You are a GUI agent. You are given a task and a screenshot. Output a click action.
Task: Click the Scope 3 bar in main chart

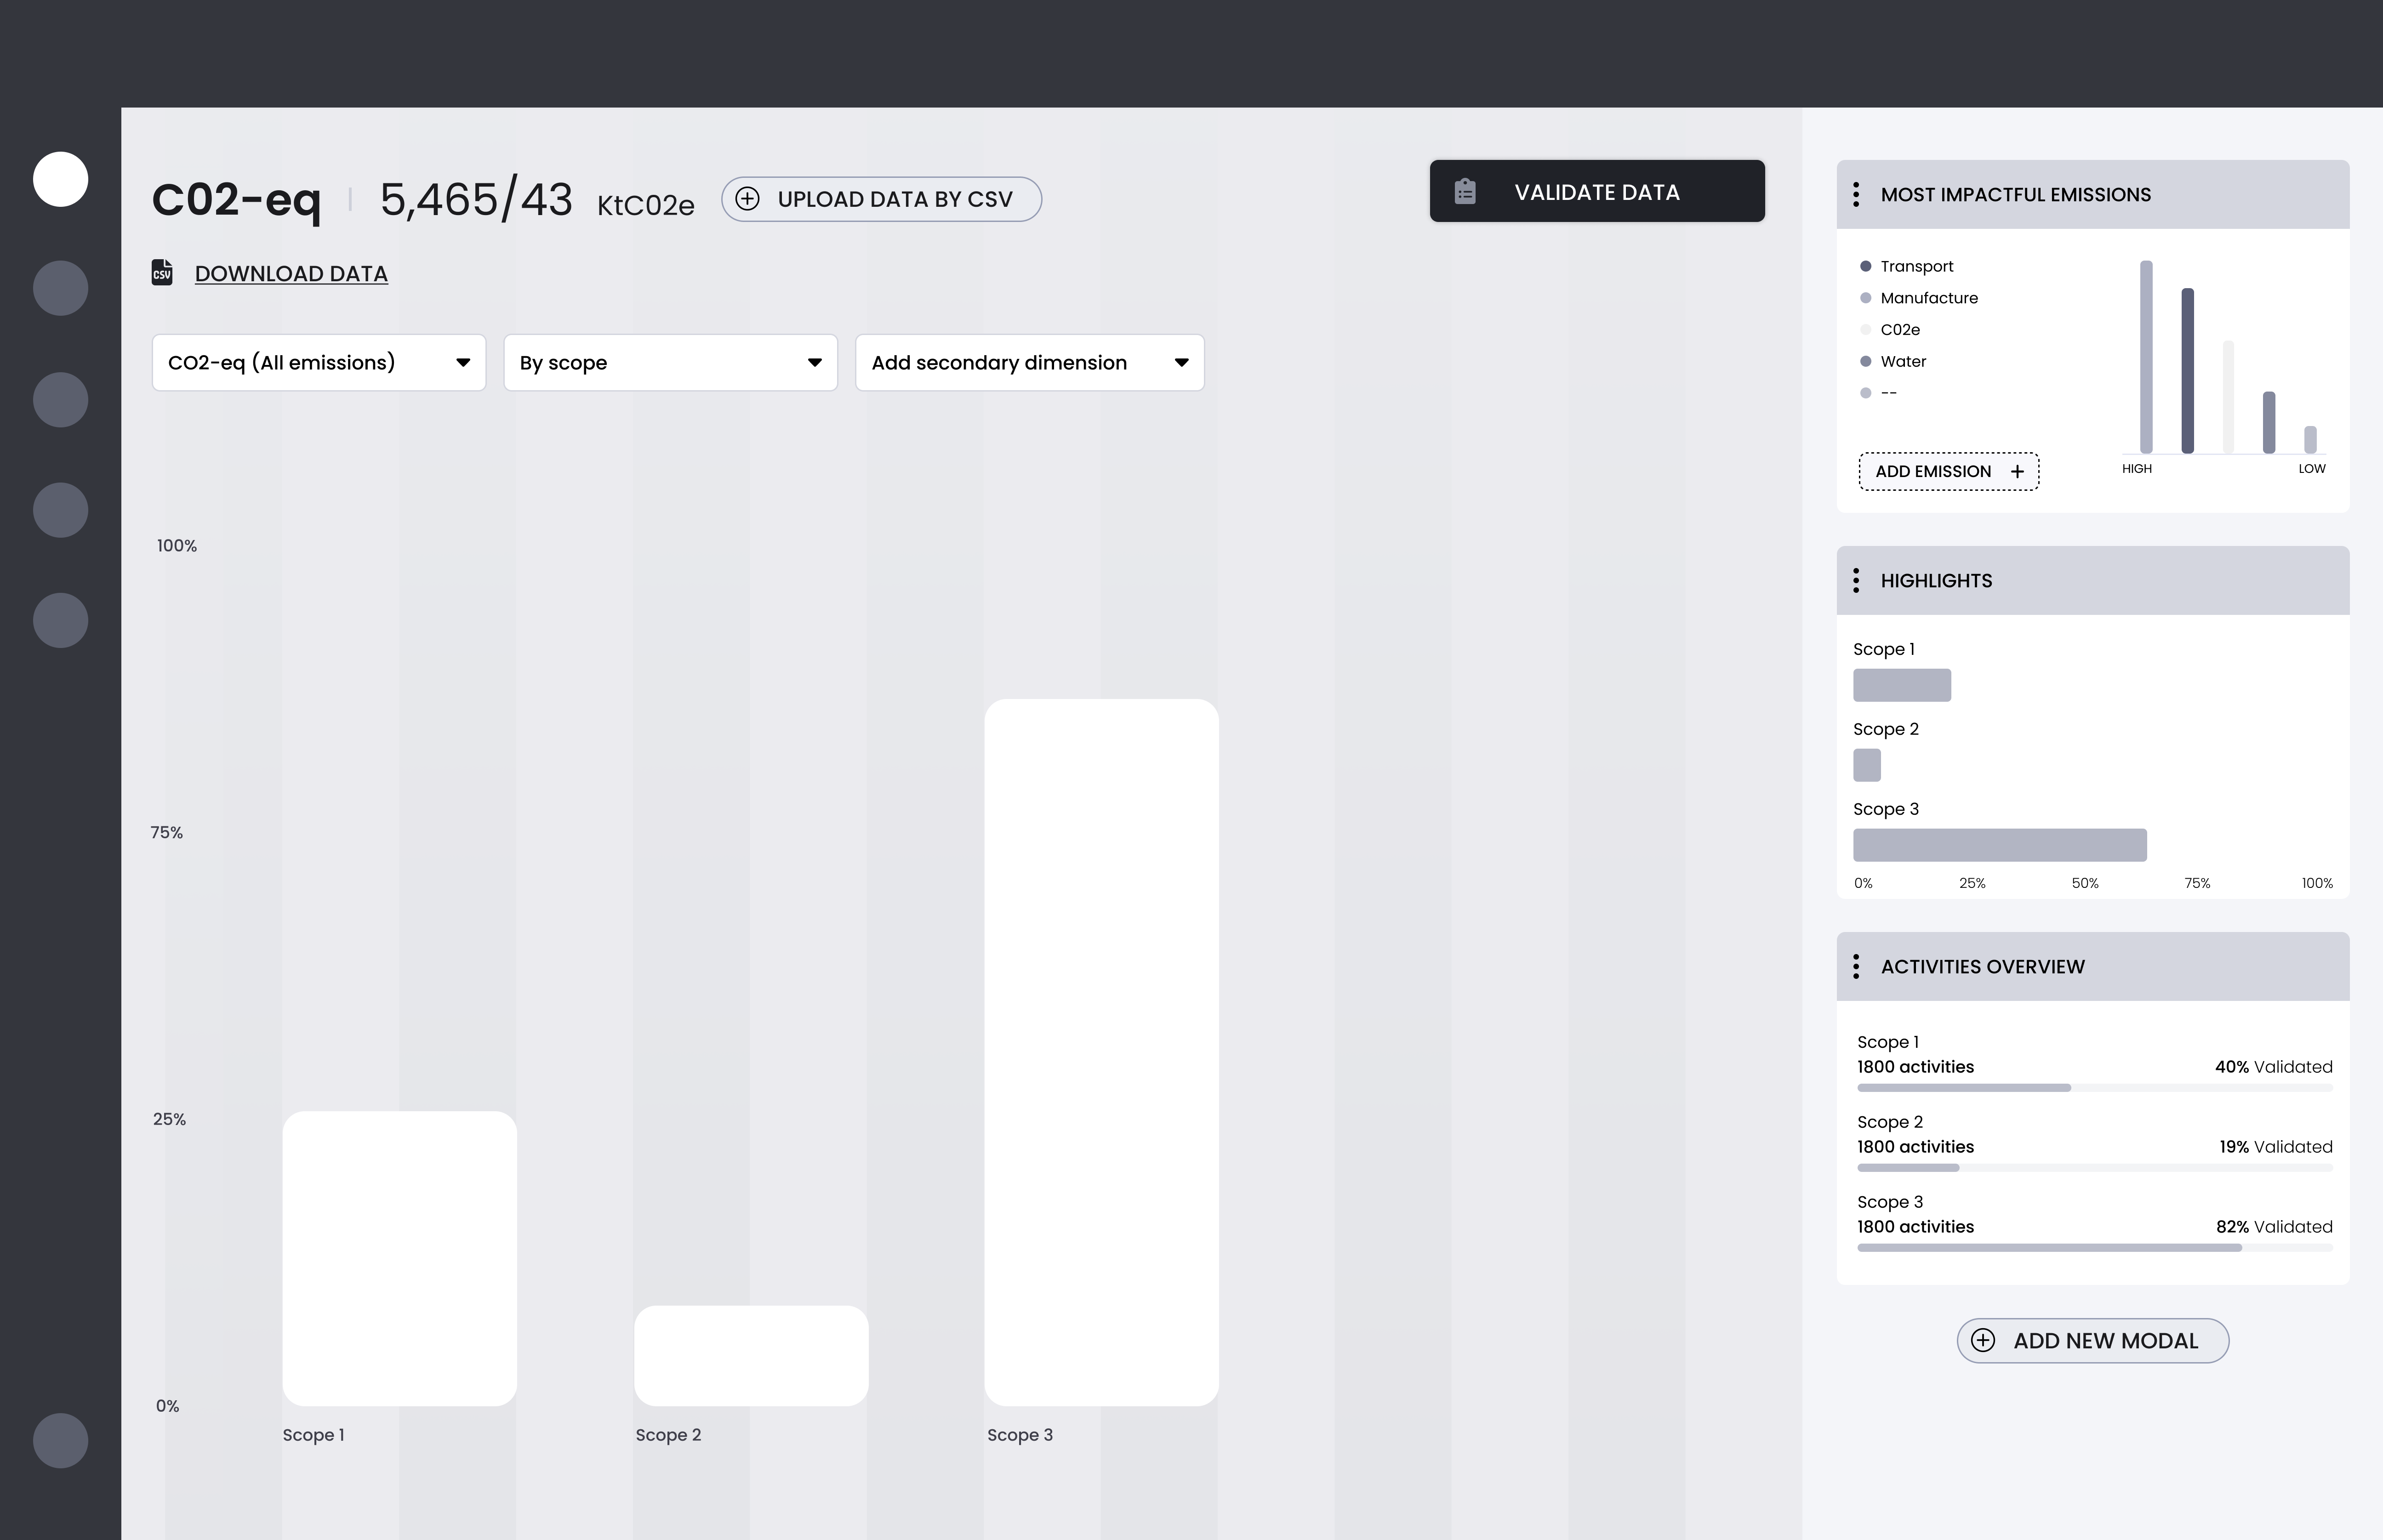1101,1052
